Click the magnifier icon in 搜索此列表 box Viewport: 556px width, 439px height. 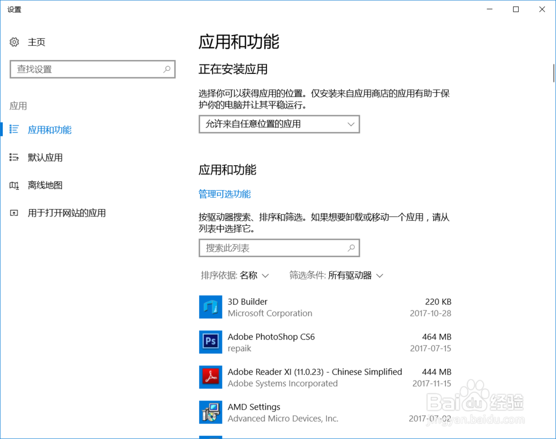pyautogui.click(x=351, y=248)
